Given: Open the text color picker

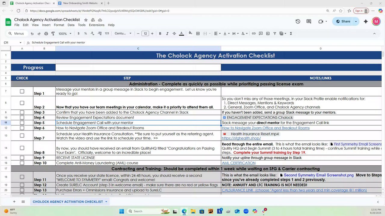Looking at the screenshot, I should click(181, 34).
